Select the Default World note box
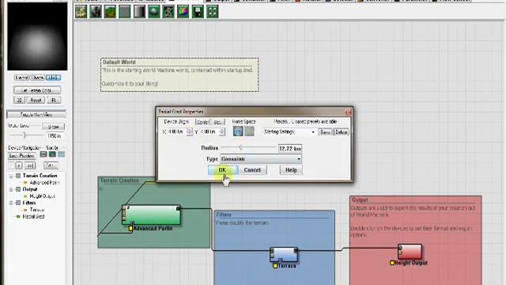 pos(179,74)
